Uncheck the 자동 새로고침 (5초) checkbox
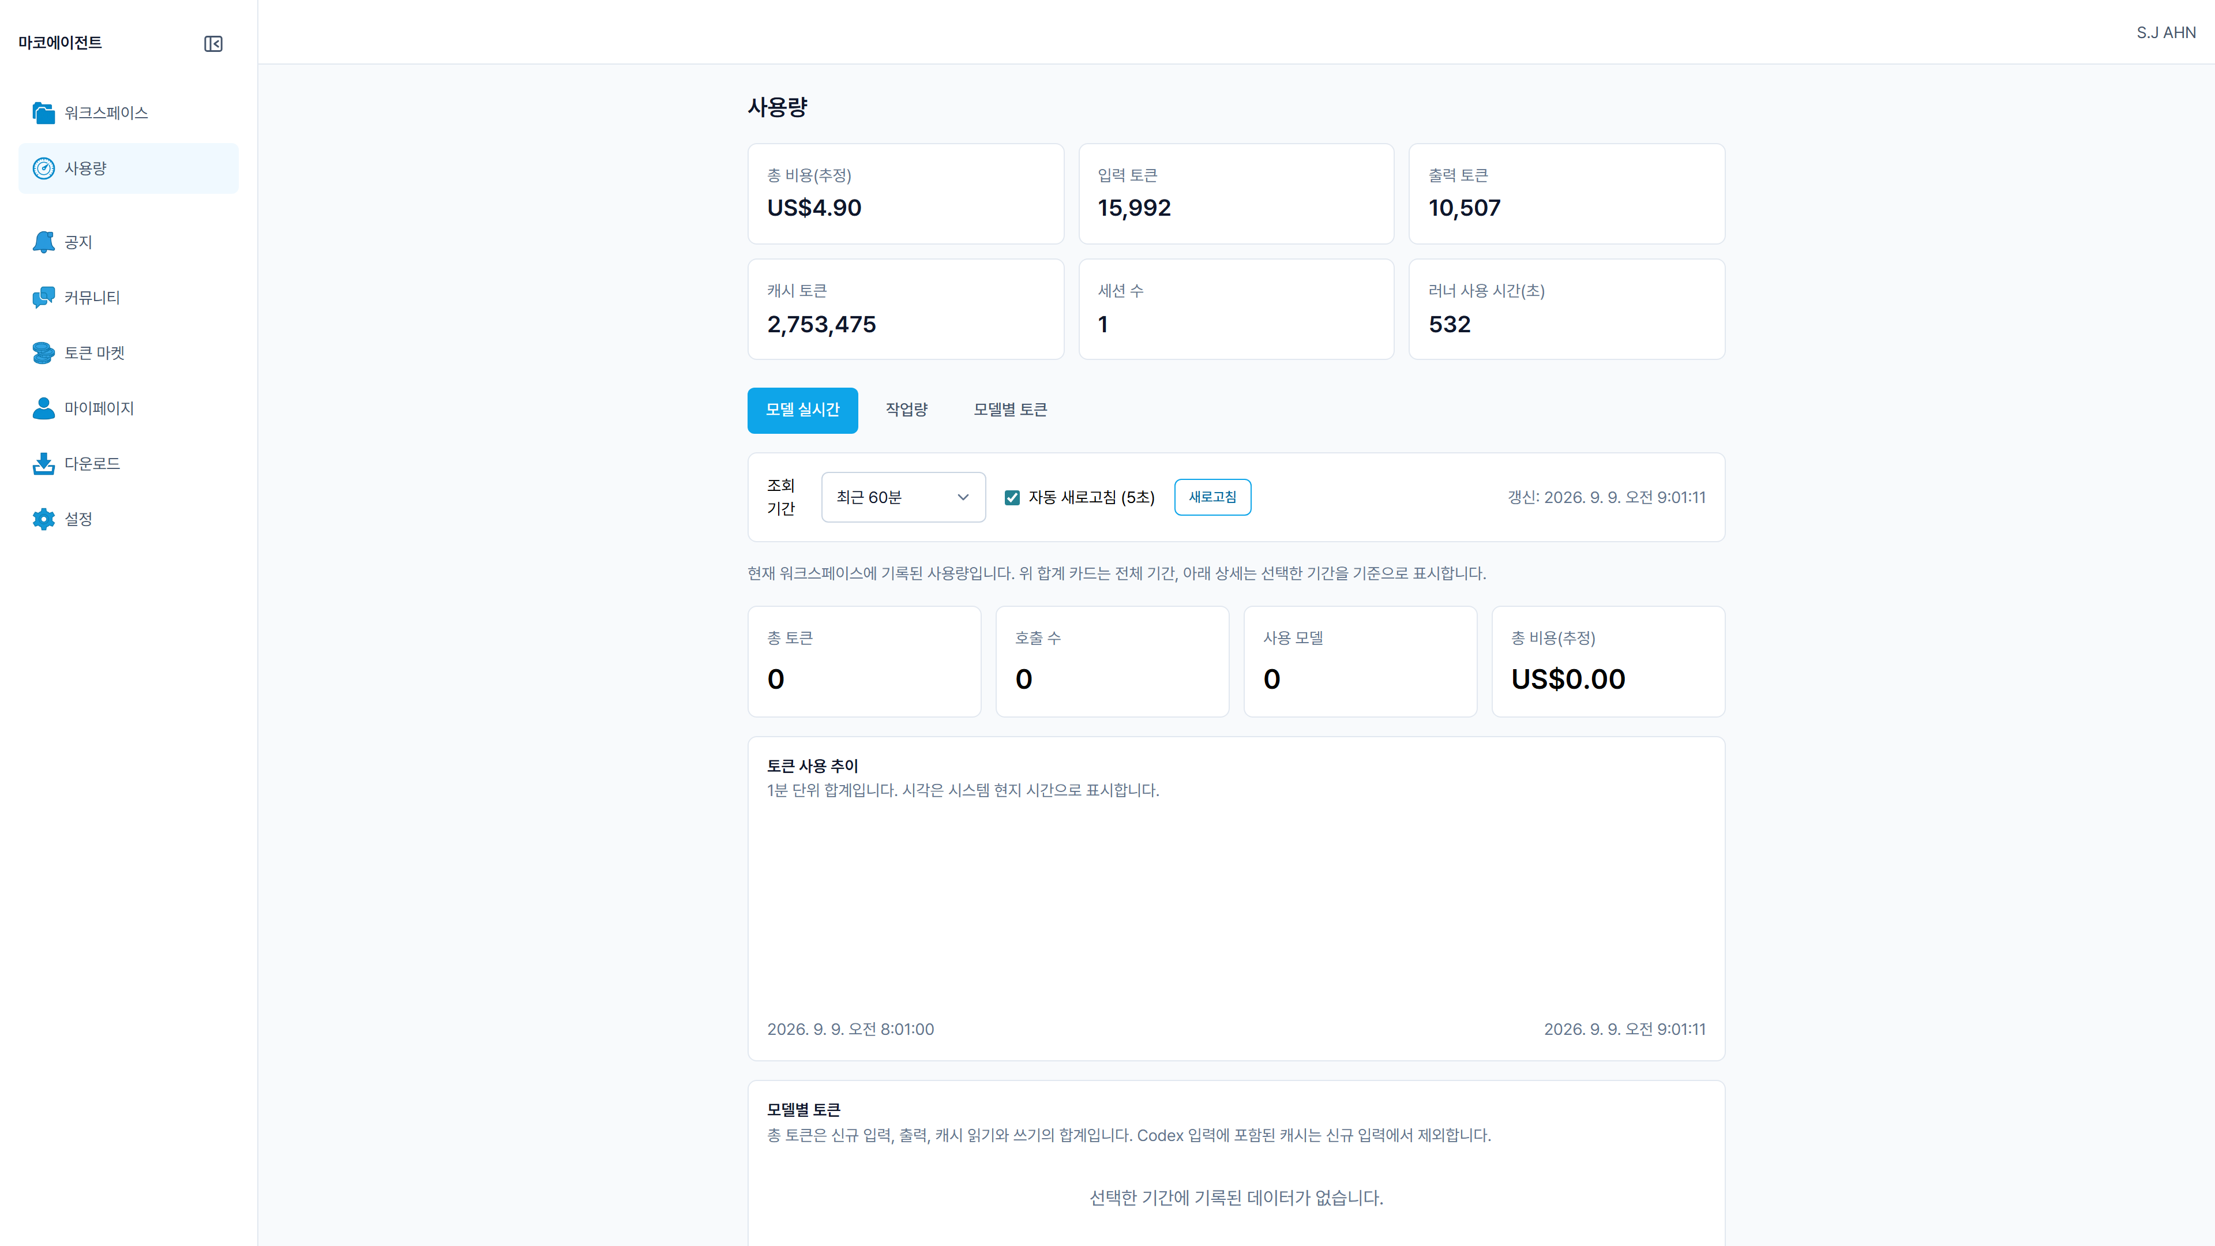Image resolution: width=2215 pixels, height=1246 pixels. point(1012,498)
